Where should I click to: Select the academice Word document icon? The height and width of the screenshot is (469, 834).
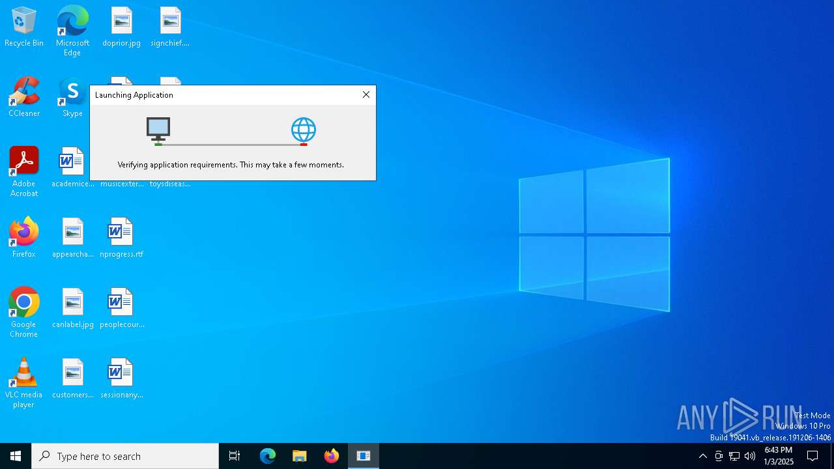72,168
